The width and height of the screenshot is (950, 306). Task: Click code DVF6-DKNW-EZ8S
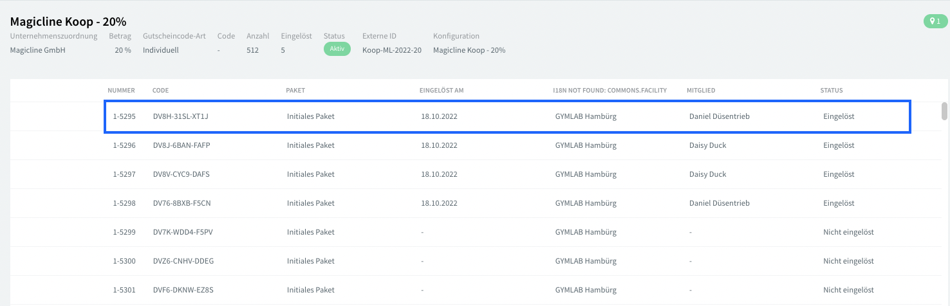point(183,290)
